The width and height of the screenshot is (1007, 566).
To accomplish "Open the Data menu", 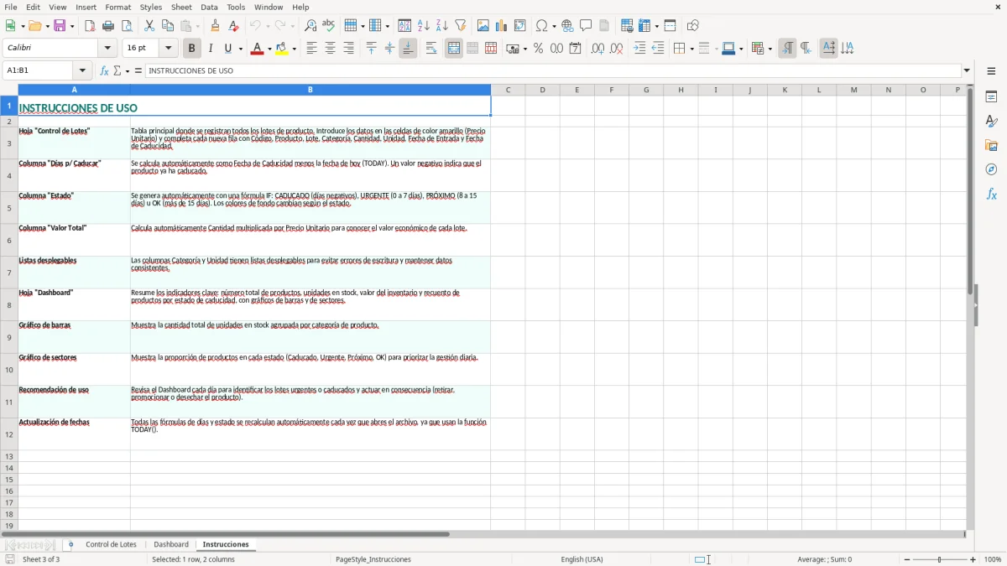I will (x=209, y=7).
